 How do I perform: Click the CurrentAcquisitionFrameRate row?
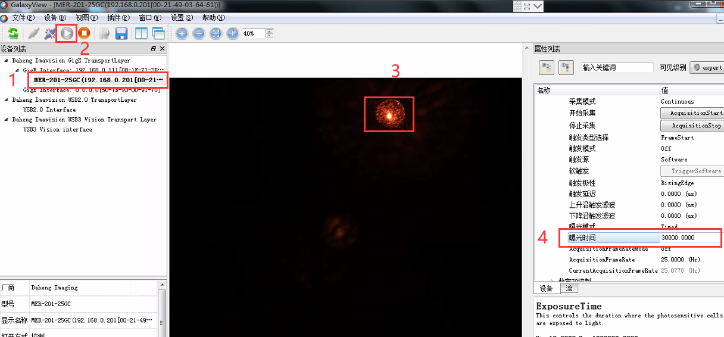(x=629, y=270)
